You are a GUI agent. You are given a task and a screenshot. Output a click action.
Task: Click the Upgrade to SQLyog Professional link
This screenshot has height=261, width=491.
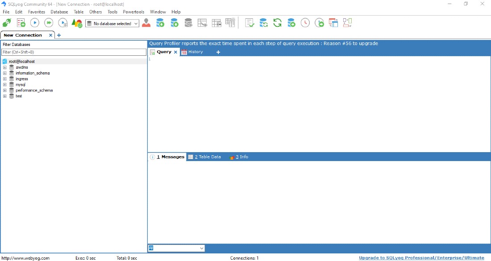point(421,258)
